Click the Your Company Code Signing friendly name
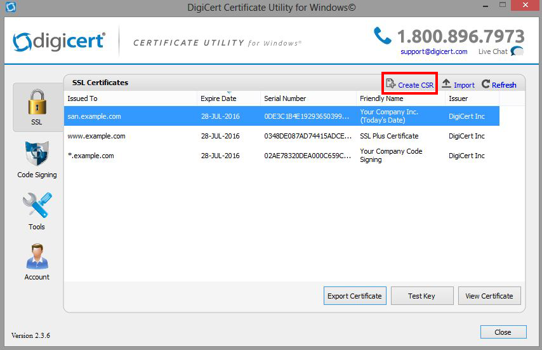This screenshot has height=350, width=542. tap(391, 155)
